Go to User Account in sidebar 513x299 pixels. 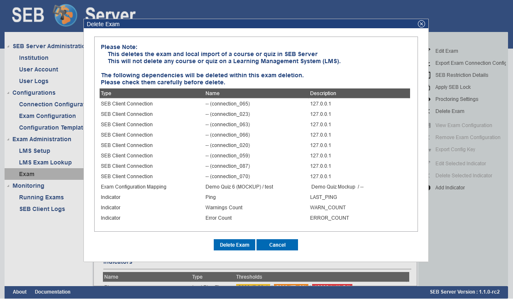coord(39,70)
